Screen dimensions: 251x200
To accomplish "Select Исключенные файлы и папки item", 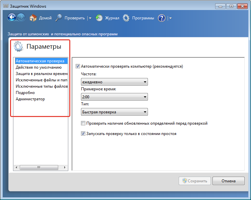I will 41,80.
